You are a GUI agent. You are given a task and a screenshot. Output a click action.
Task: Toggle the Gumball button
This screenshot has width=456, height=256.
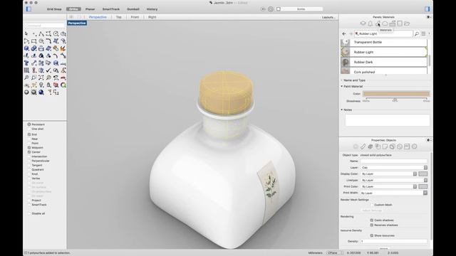tap(133, 9)
